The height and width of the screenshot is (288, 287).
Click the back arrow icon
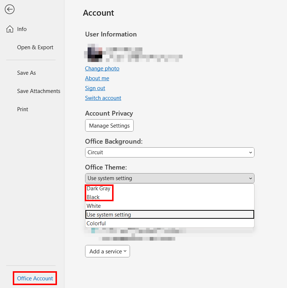click(9, 9)
